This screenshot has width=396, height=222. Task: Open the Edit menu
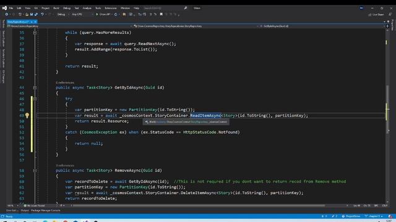(19, 8)
